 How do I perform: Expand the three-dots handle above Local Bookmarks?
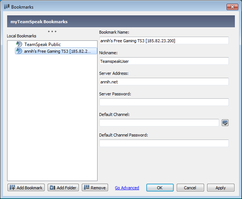pos(52,31)
